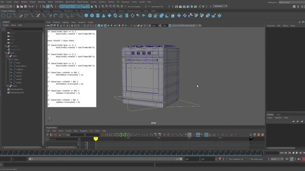Toggle highlighted wireframe shading in viewport toolbar
This screenshot has height=171, width=305.
tap(105, 26)
